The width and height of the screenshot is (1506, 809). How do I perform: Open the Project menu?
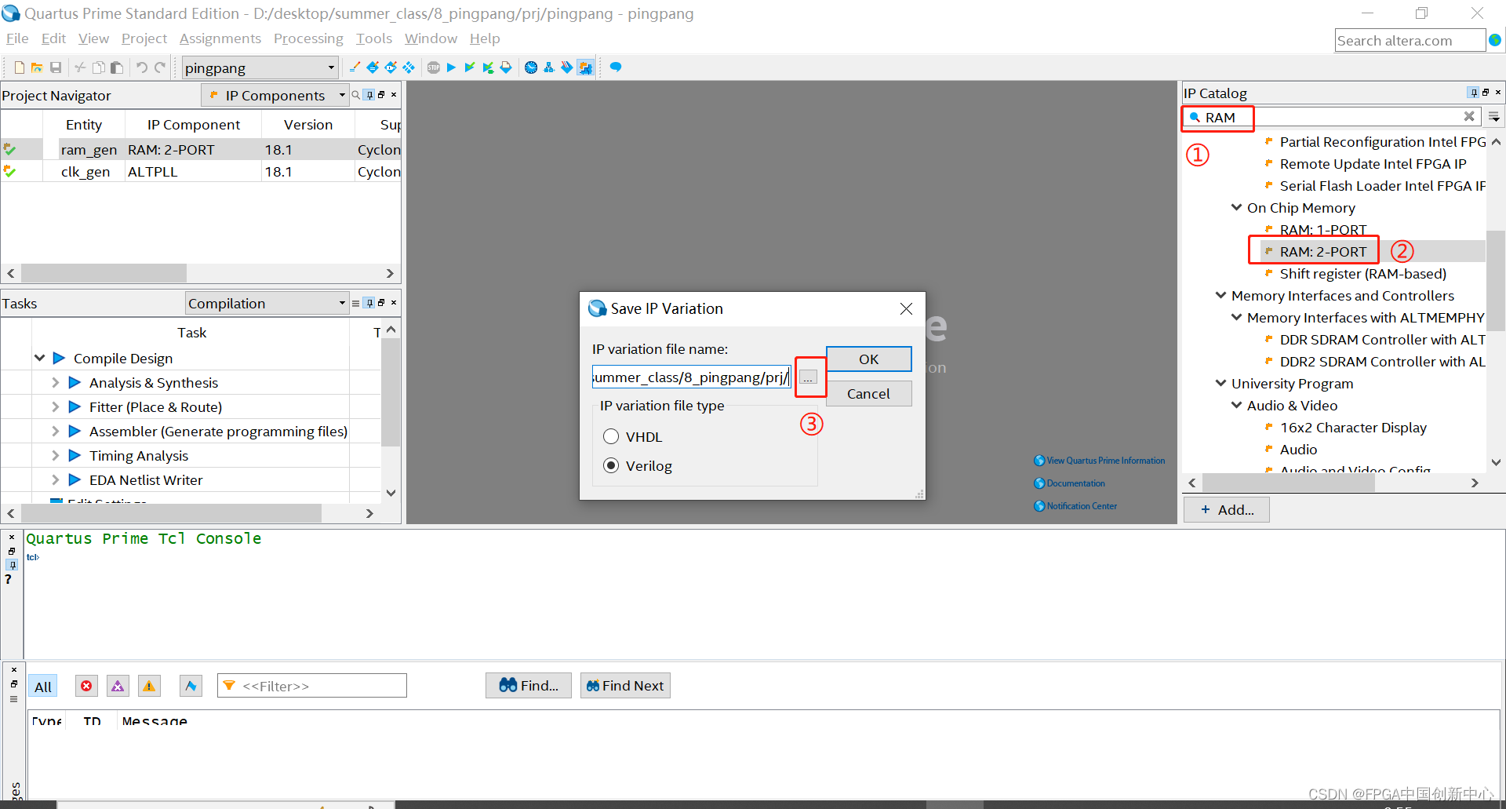click(x=144, y=38)
